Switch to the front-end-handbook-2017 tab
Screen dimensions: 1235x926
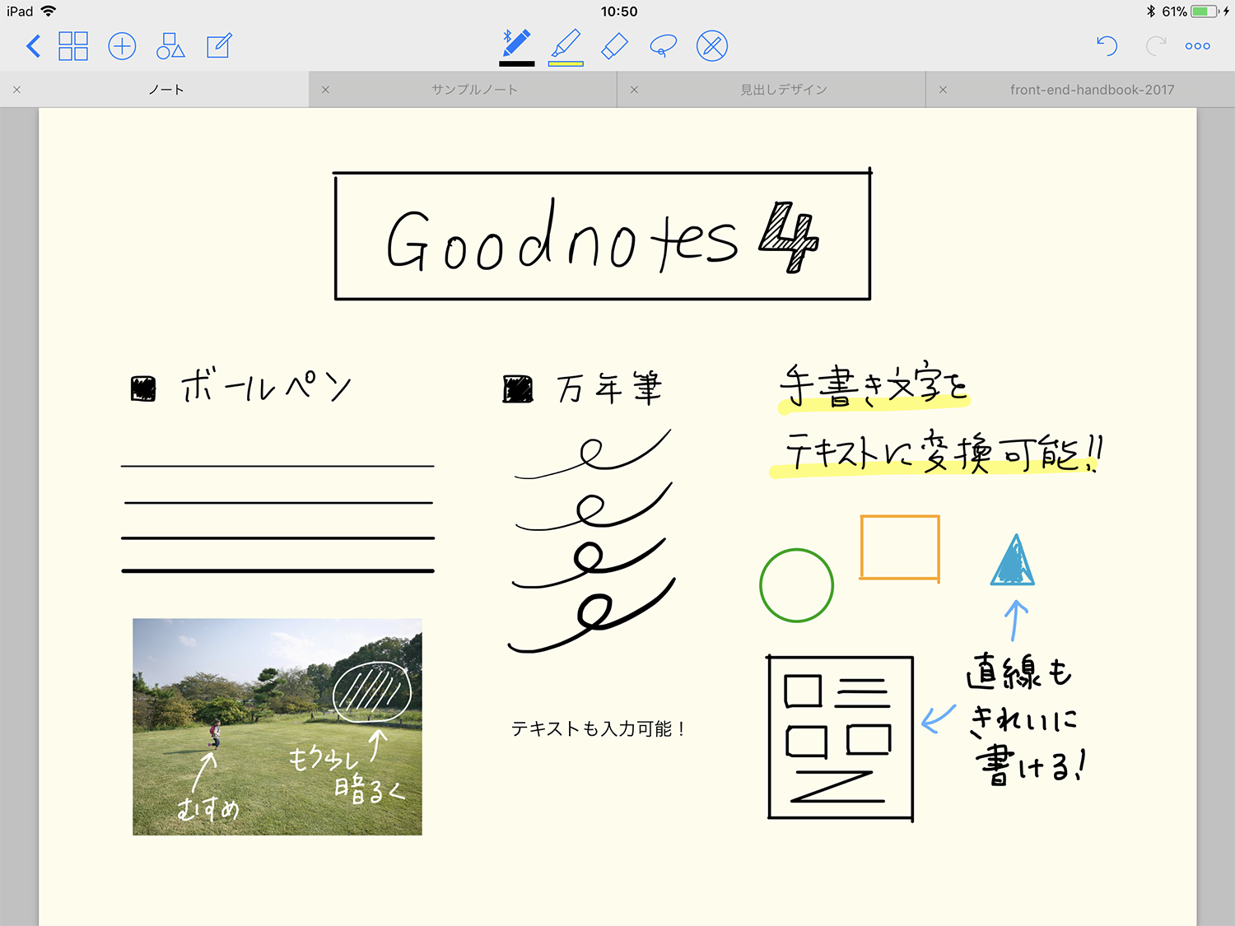click(x=1092, y=90)
